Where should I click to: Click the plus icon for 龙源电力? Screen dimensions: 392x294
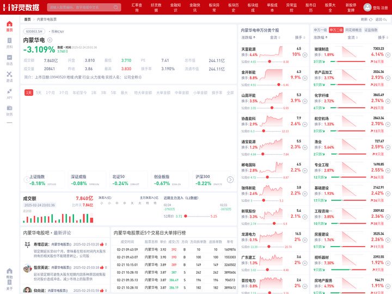tap(305, 240)
